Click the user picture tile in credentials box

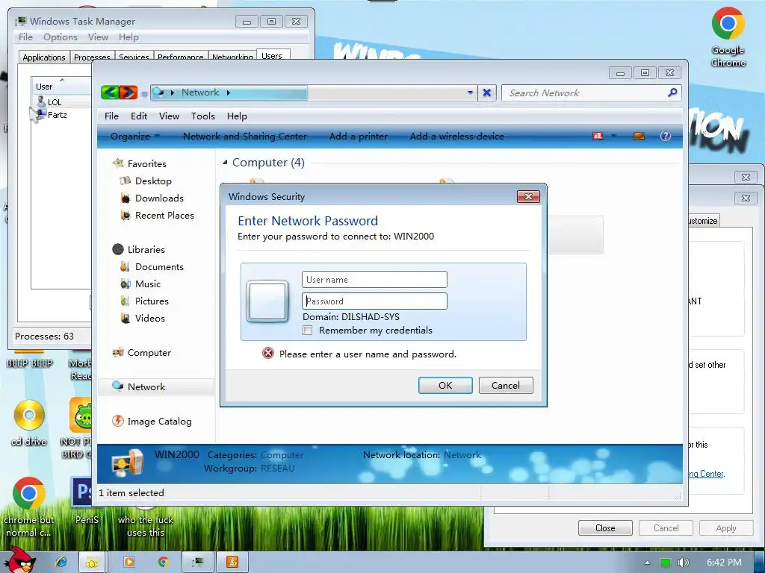pyautogui.click(x=267, y=301)
